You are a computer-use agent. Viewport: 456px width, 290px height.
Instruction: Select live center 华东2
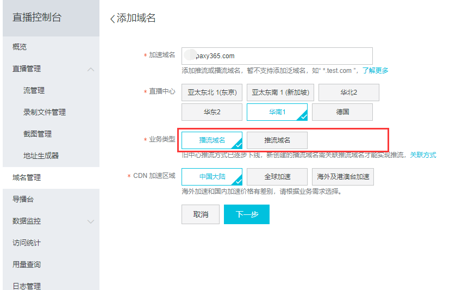tap(212, 112)
